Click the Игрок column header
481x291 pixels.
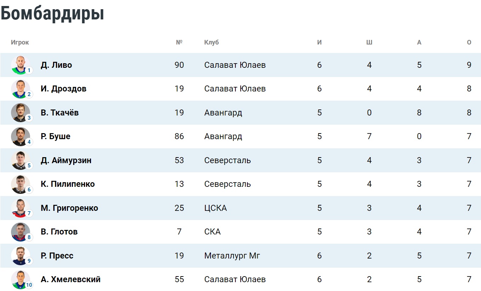click(20, 42)
